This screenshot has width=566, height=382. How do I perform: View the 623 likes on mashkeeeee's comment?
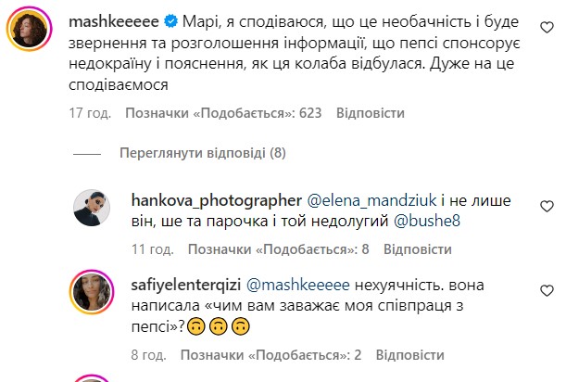coord(223,113)
